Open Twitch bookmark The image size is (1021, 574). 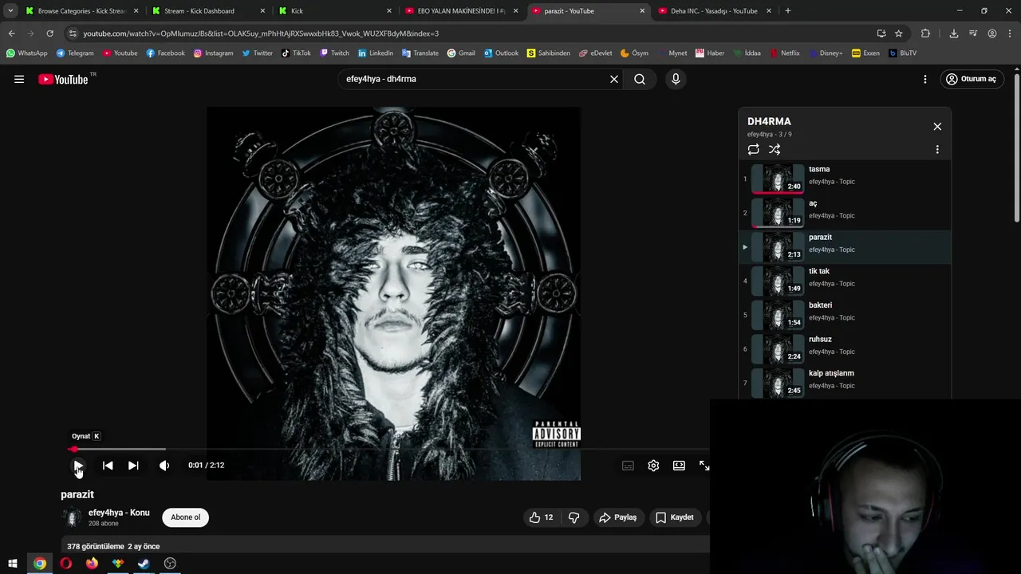click(x=334, y=53)
